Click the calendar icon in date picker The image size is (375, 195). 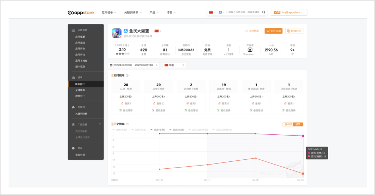coord(111,65)
